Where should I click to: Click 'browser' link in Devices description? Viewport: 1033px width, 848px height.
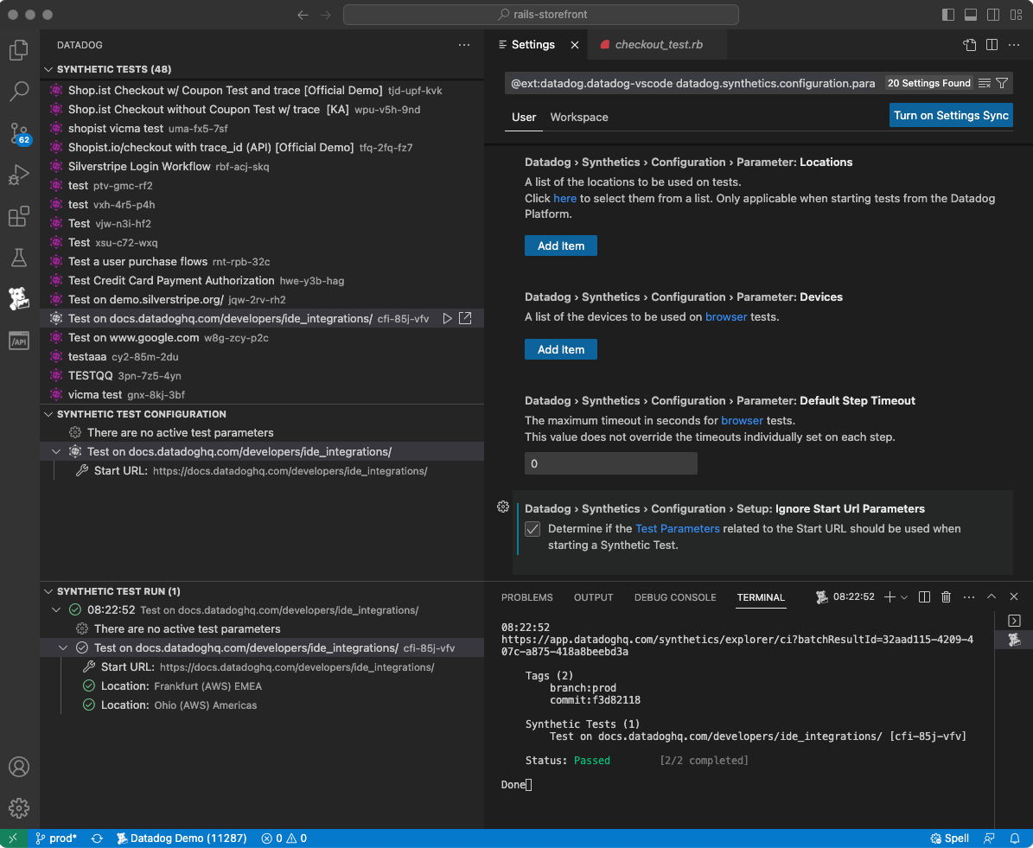click(x=726, y=317)
